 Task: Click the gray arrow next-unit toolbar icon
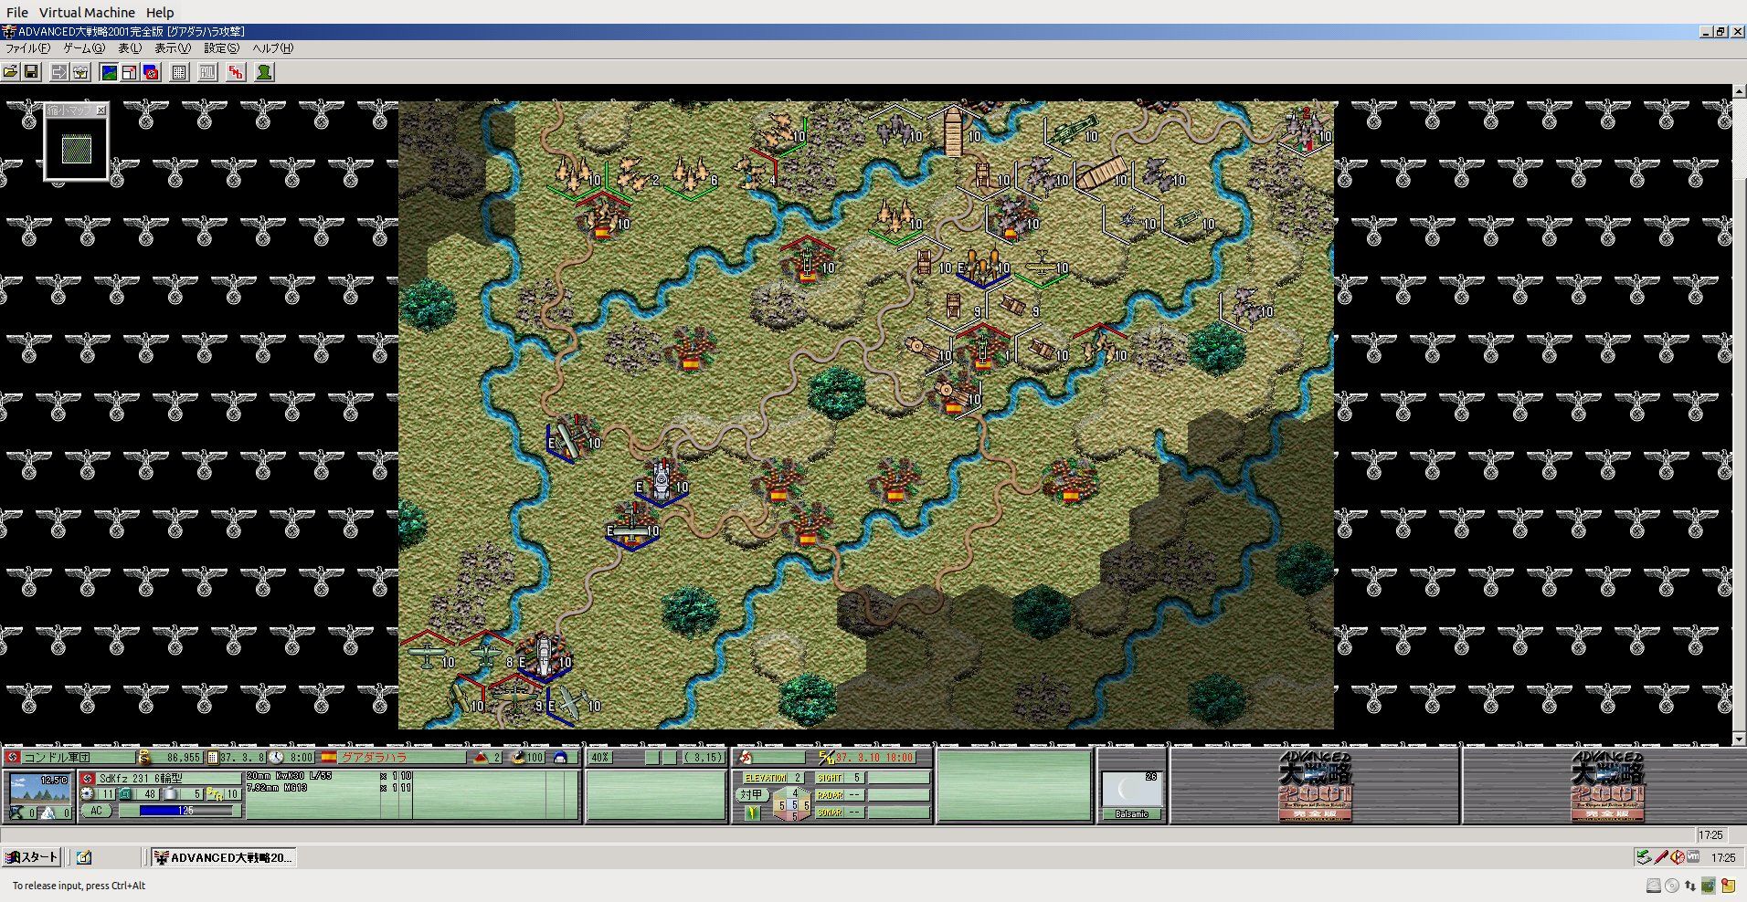tap(59, 72)
